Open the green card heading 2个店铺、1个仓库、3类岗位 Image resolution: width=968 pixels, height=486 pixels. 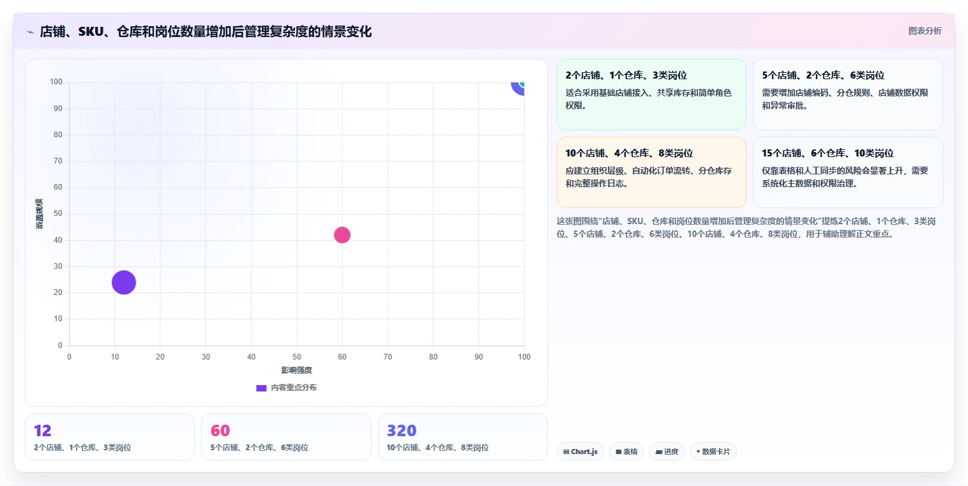pyautogui.click(x=626, y=75)
